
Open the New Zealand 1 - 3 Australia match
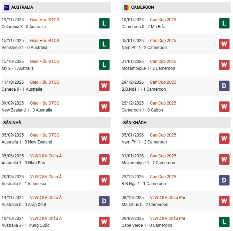coord(27,110)
